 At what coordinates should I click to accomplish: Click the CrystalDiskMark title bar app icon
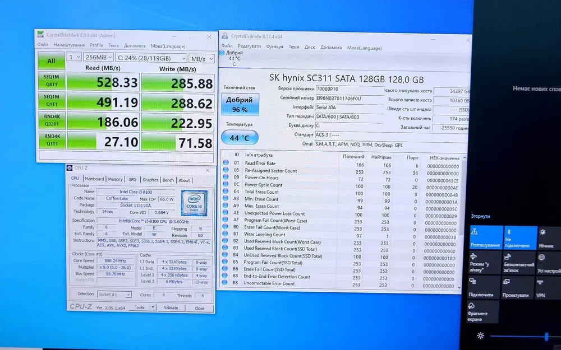pyautogui.click(x=40, y=35)
